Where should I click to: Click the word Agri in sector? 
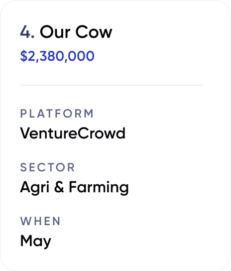(34, 188)
